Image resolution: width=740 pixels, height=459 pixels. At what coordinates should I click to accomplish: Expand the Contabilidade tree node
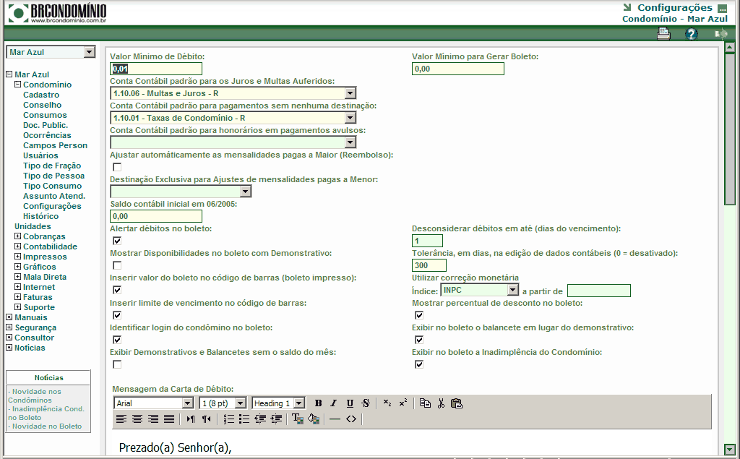pos(17,246)
